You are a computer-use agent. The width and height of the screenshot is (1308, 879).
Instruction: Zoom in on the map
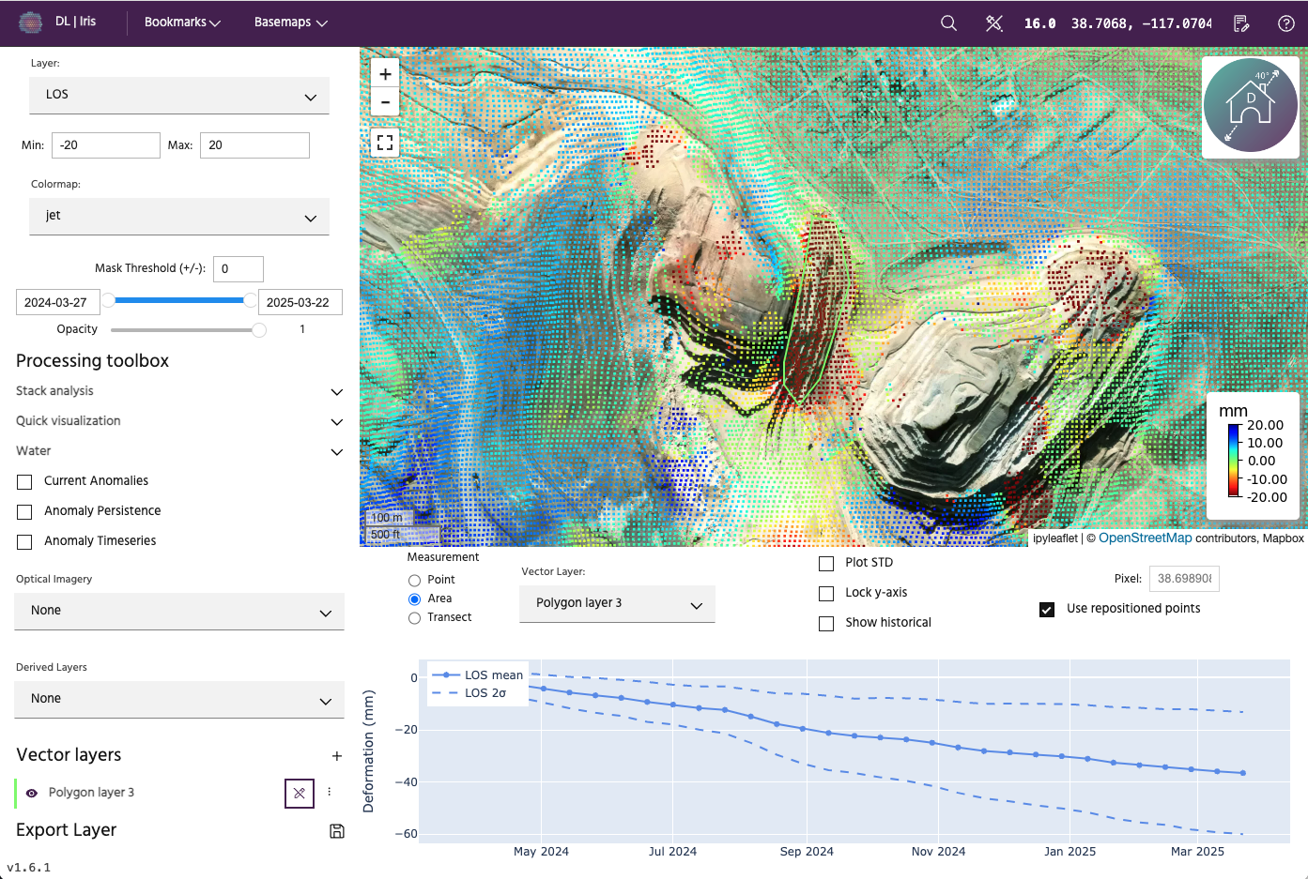point(385,74)
